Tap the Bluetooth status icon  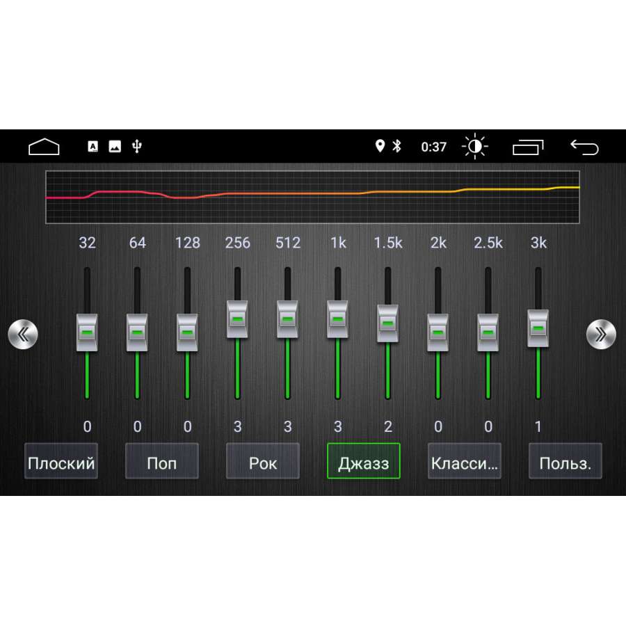[397, 146]
